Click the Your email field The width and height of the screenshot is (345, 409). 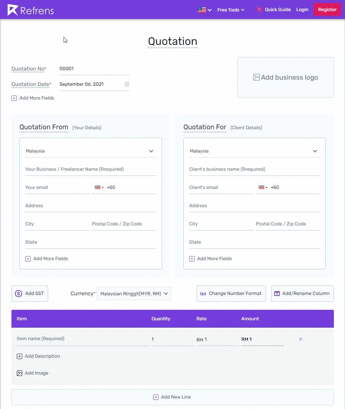(57, 188)
